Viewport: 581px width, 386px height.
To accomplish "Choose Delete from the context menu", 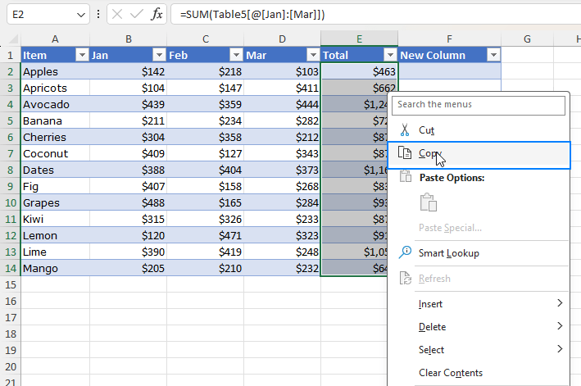I will [479, 327].
